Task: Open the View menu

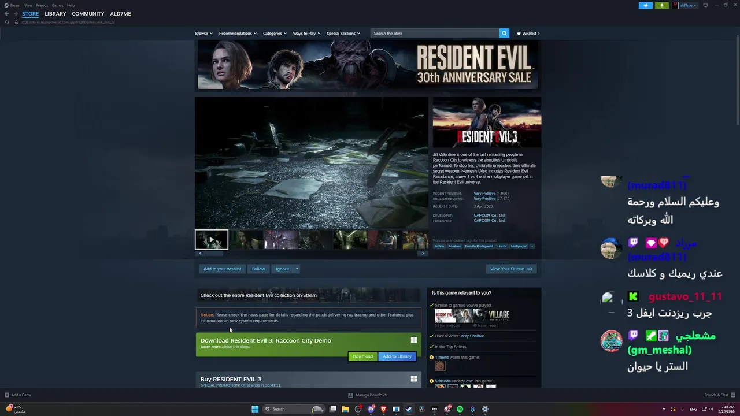Action: click(x=28, y=5)
